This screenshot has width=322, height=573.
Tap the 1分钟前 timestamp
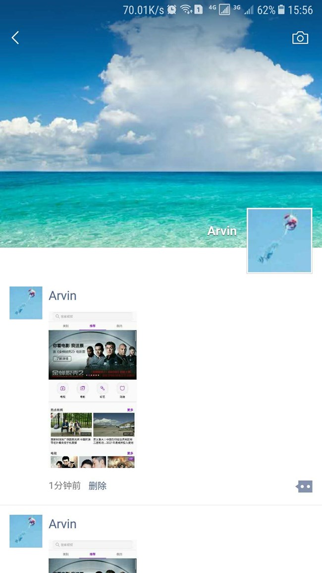64,486
